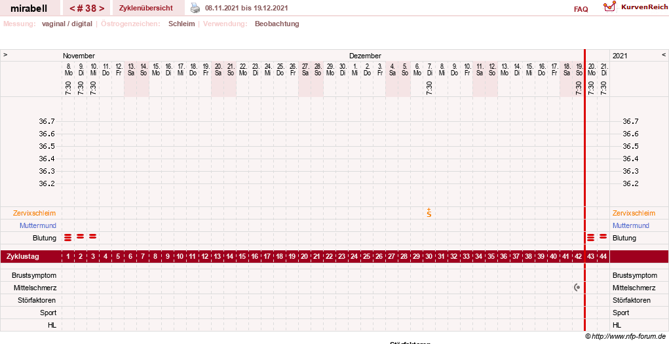The image size is (669, 344).
Task: Select the '8. Mo' date column header
Action: tap(68, 69)
